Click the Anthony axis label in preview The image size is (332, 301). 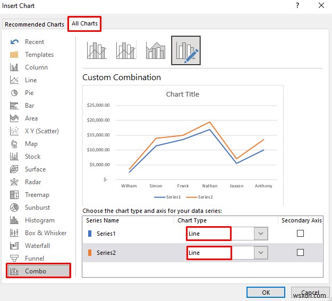click(263, 186)
